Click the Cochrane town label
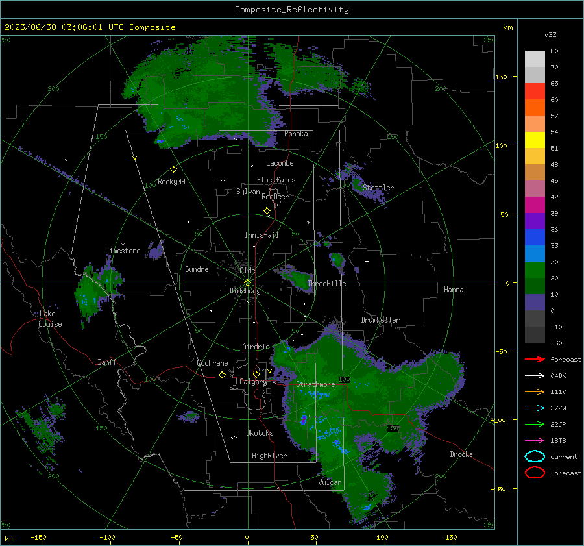The image size is (584, 546). 212,363
